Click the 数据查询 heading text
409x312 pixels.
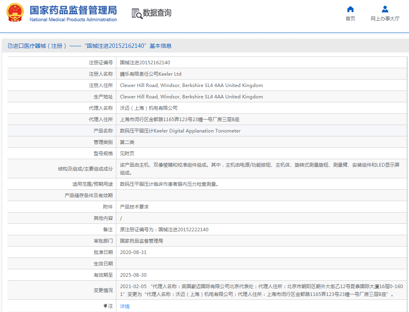[157, 13]
